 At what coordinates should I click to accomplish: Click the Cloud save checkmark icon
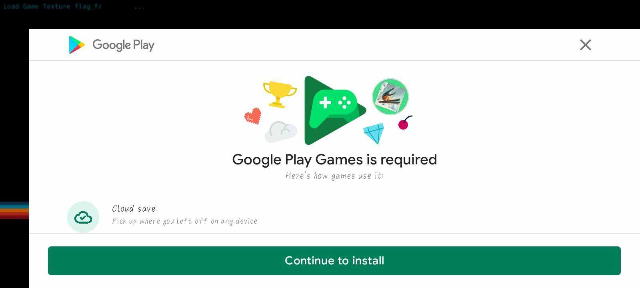(x=83, y=217)
